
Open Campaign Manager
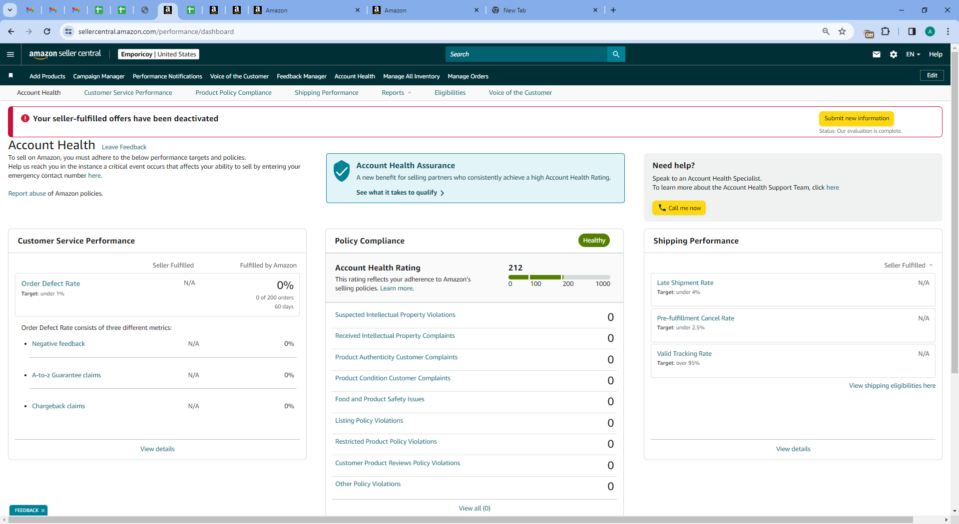pyautogui.click(x=99, y=76)
